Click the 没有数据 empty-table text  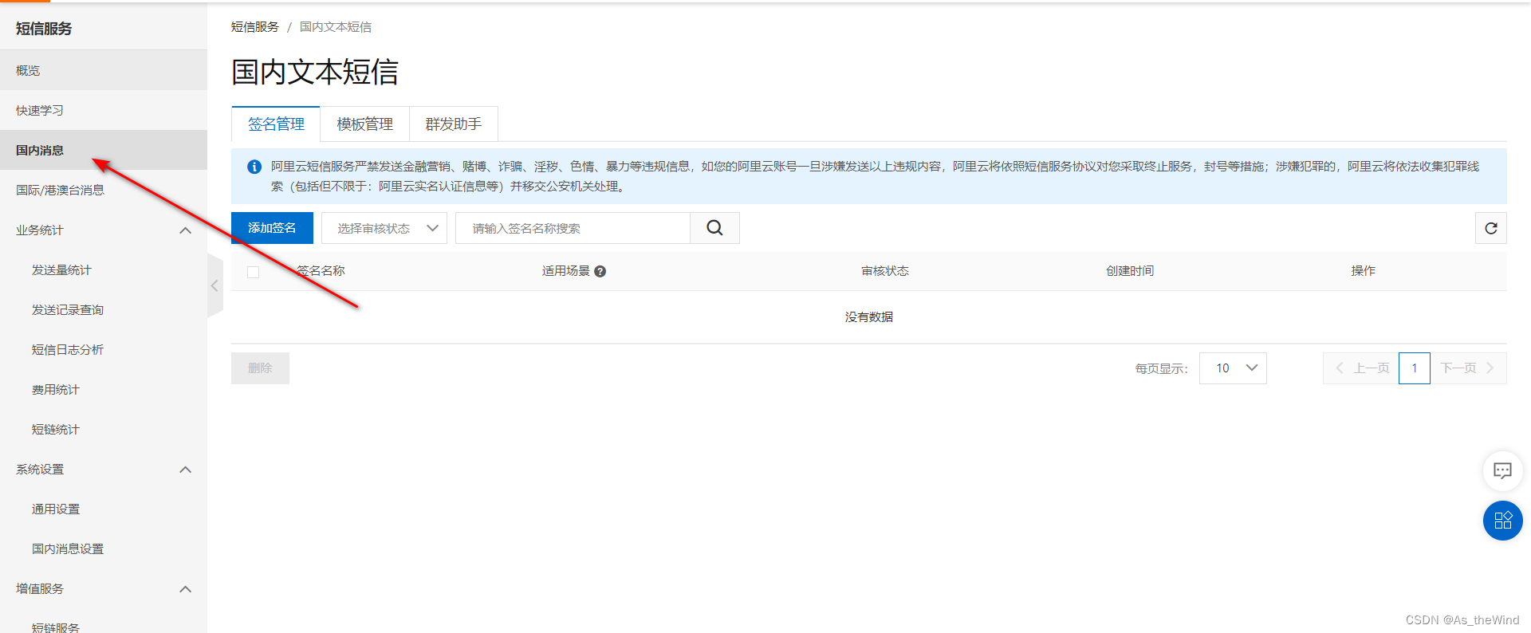click(x=869, y=317)
